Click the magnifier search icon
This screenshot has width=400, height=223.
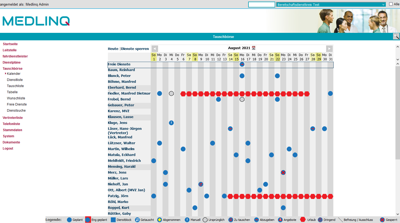tap(396, 36)
